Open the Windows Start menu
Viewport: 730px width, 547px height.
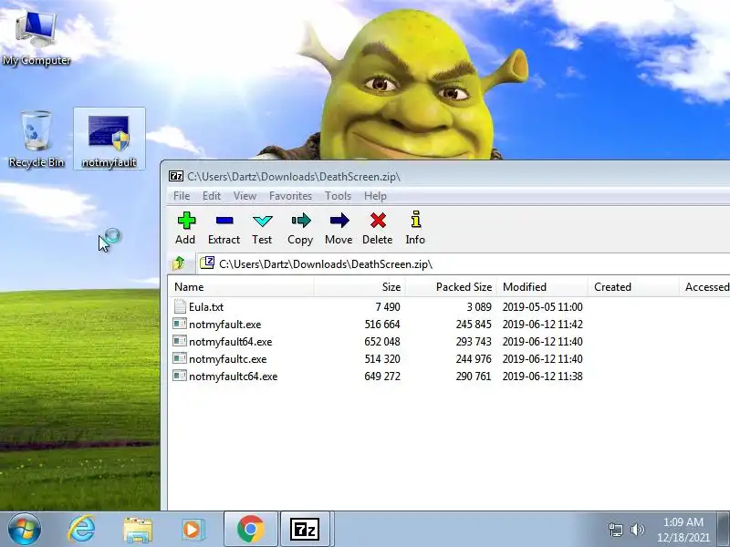(25, 529)
